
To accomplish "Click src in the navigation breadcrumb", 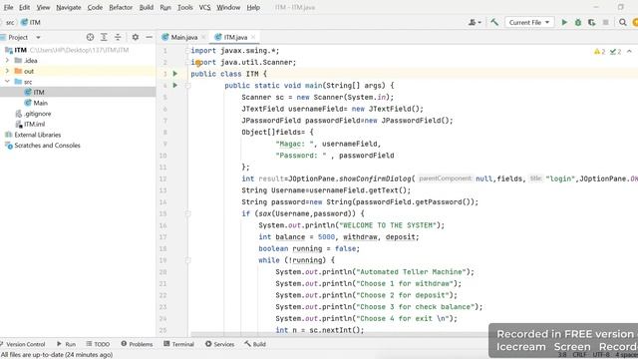I will coord(10,22).
